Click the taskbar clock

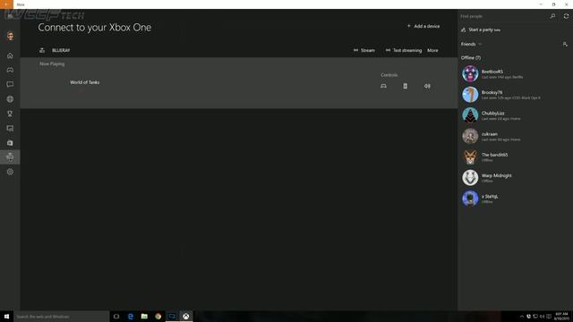(561, 317)
